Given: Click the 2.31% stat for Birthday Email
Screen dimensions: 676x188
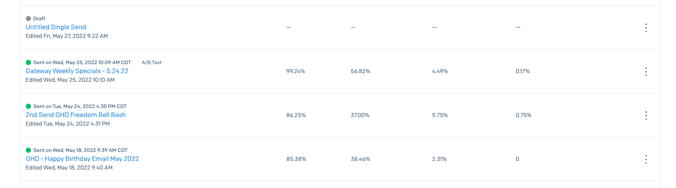Looking at the screenshot, I should pyautogui.click(x=439, y=159).
